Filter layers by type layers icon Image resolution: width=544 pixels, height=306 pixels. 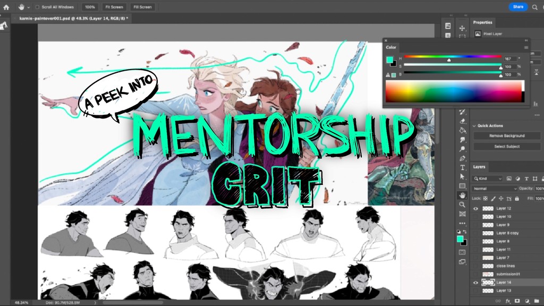526,178
